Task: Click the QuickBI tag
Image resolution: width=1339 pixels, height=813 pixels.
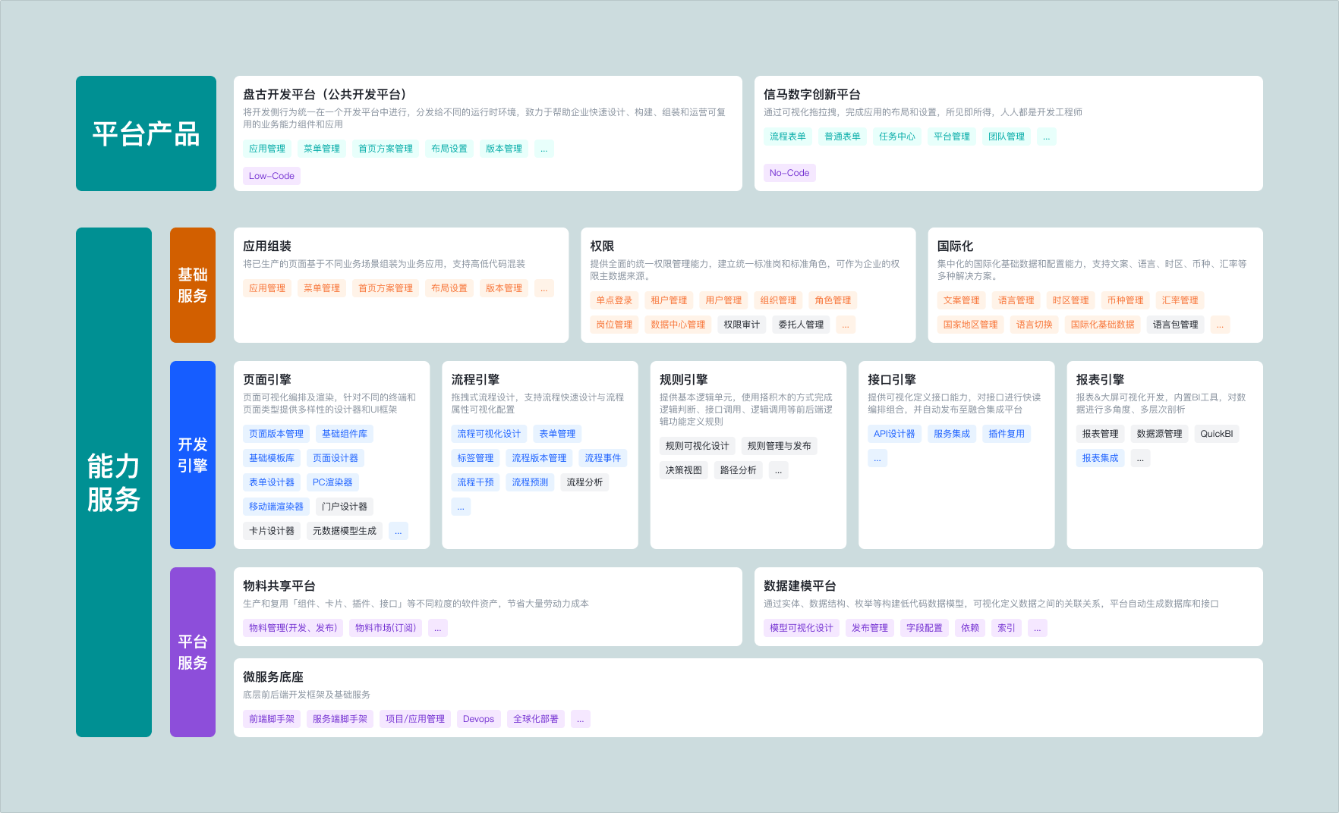Action: click(1217, 434)
